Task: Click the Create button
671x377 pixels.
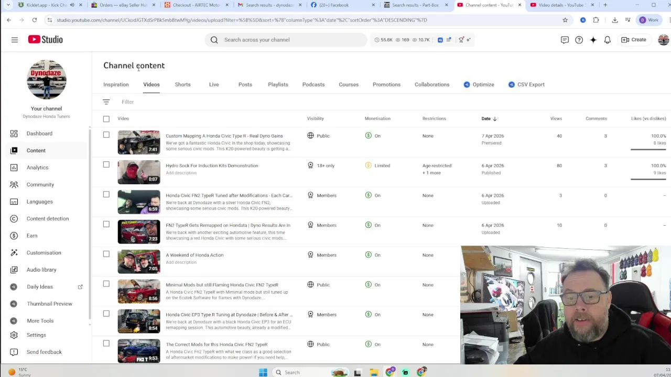Action: (634, 40)
